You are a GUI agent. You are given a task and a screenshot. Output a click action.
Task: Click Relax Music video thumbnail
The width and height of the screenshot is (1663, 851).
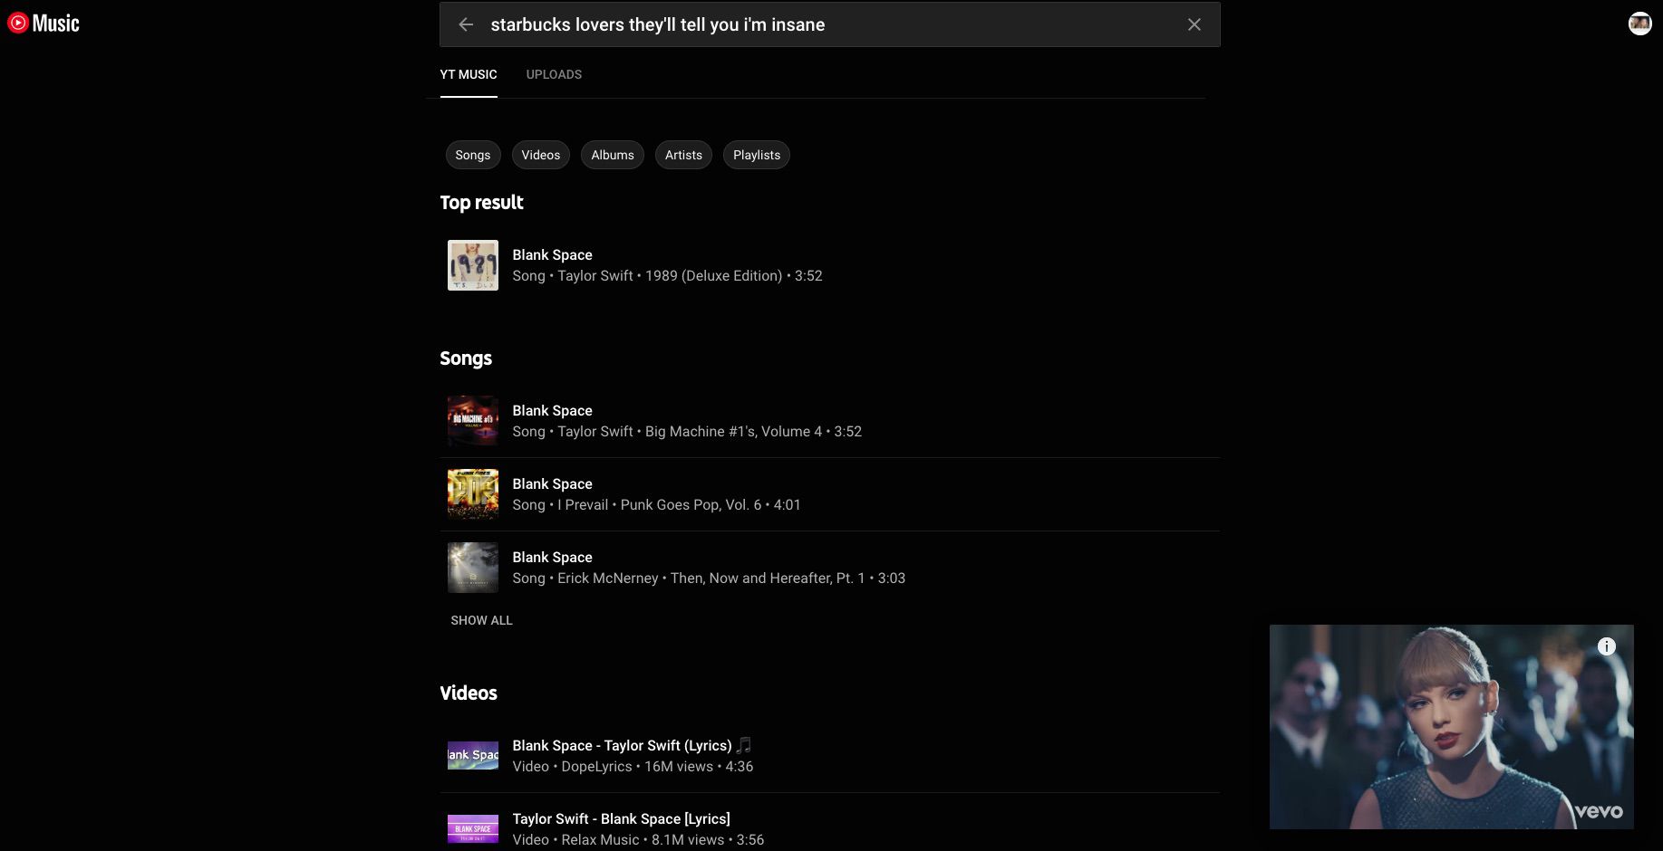[473, 829]
